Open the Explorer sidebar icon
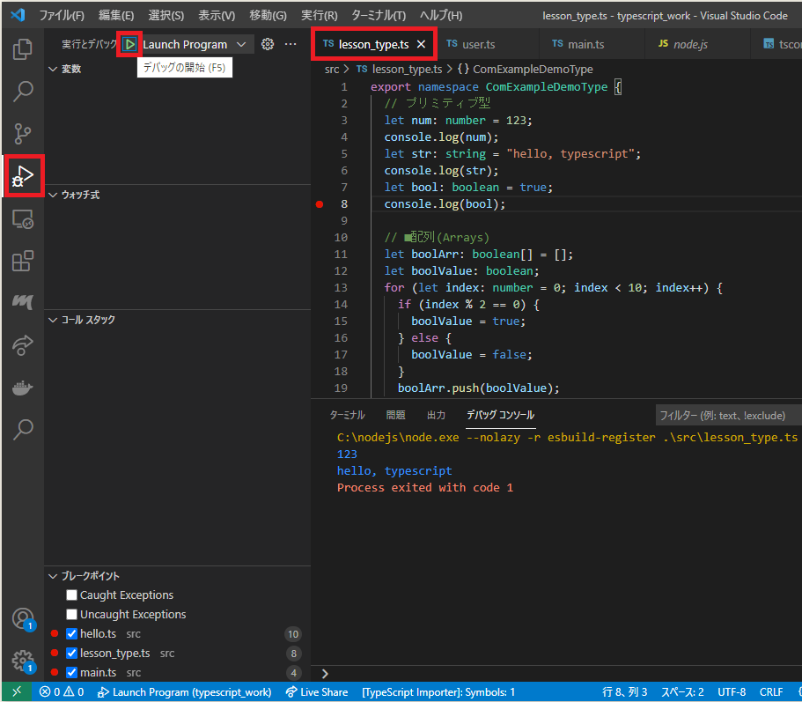 point(22,49)
